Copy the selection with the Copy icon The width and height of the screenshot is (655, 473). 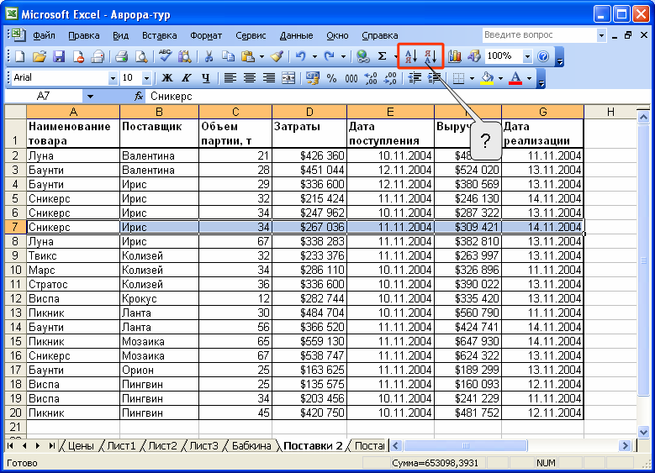click(228, 56)
